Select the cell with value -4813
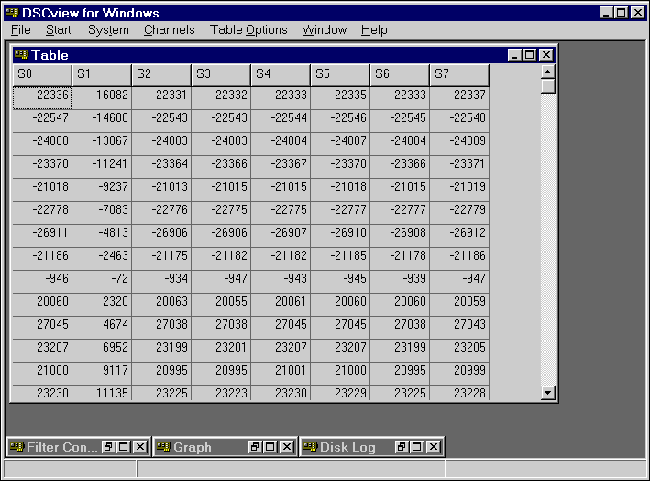Image resolution: width=650 pixels, height=481 pixels. (102, 236)
